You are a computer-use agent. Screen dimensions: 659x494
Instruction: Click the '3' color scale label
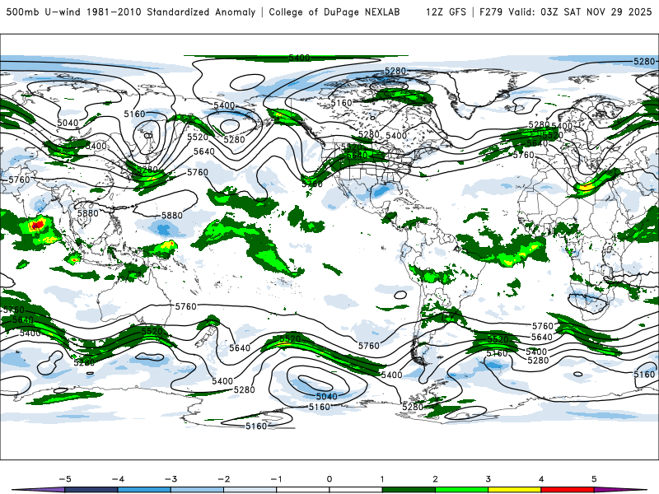pos(488,479)
